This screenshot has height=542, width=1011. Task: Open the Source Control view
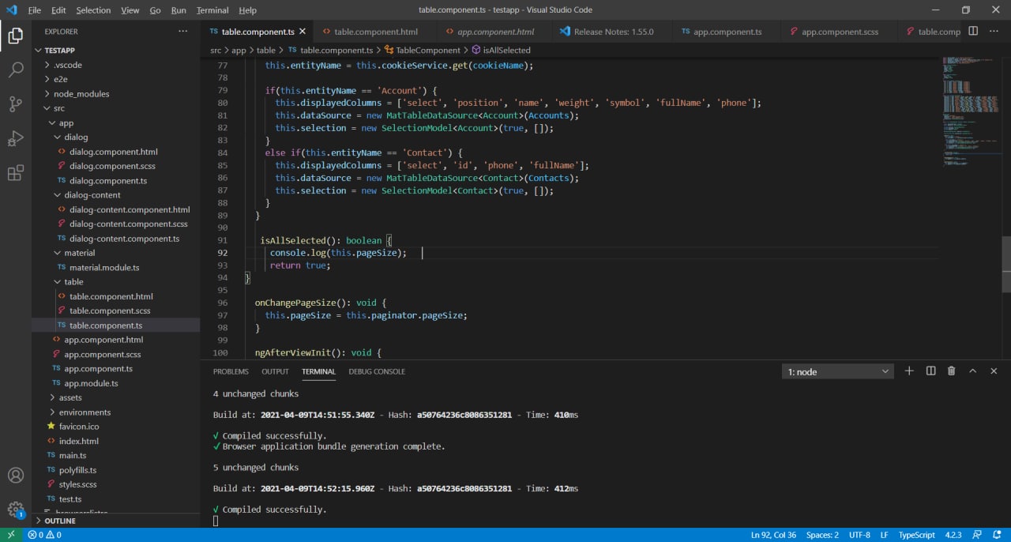tap(16, 104)
